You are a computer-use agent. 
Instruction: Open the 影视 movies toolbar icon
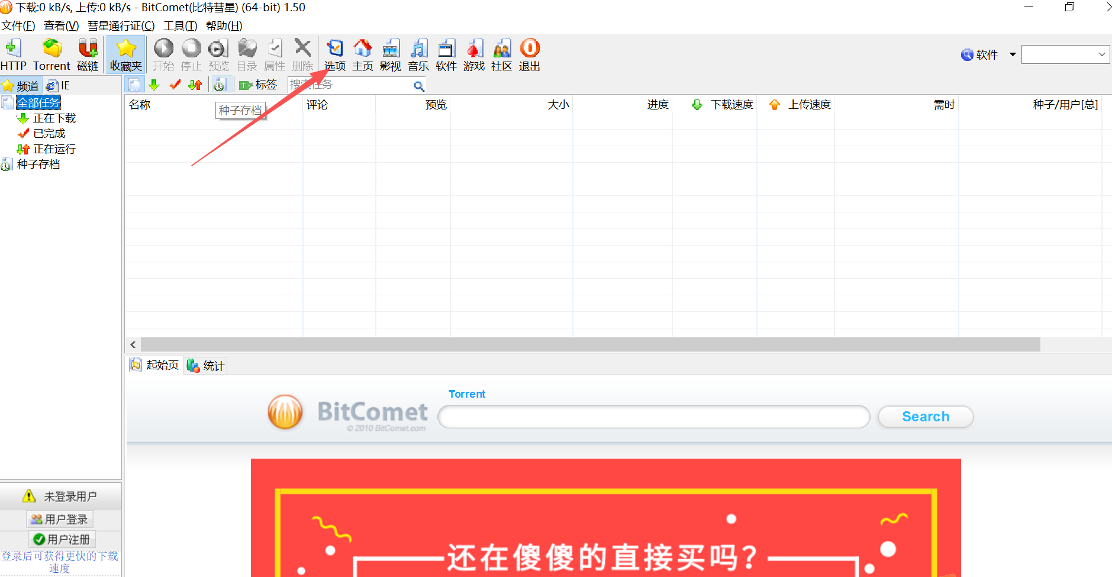tap(390, 55)
